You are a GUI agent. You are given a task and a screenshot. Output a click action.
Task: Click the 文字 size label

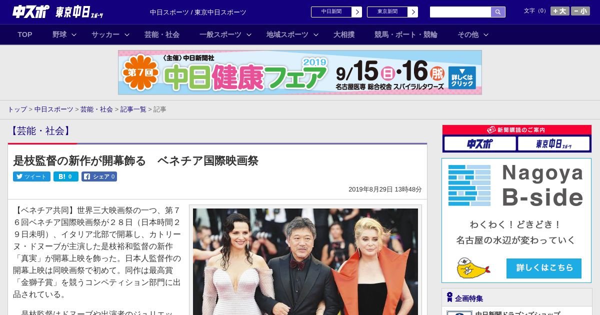tap(535, 10)
